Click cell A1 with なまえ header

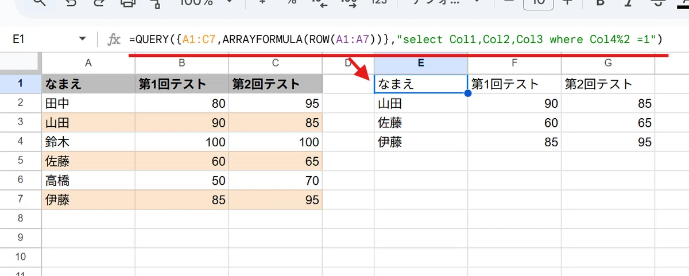[x=88, y=84]
